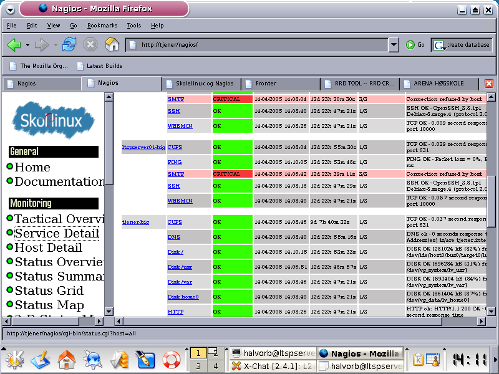499x374 pixels.
Task: Go to the Home page icon
Action: [x=112, y=44]
